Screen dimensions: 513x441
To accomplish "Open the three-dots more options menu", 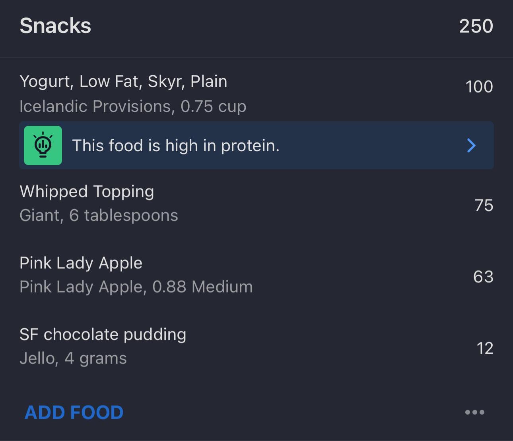I will point(475,412).
